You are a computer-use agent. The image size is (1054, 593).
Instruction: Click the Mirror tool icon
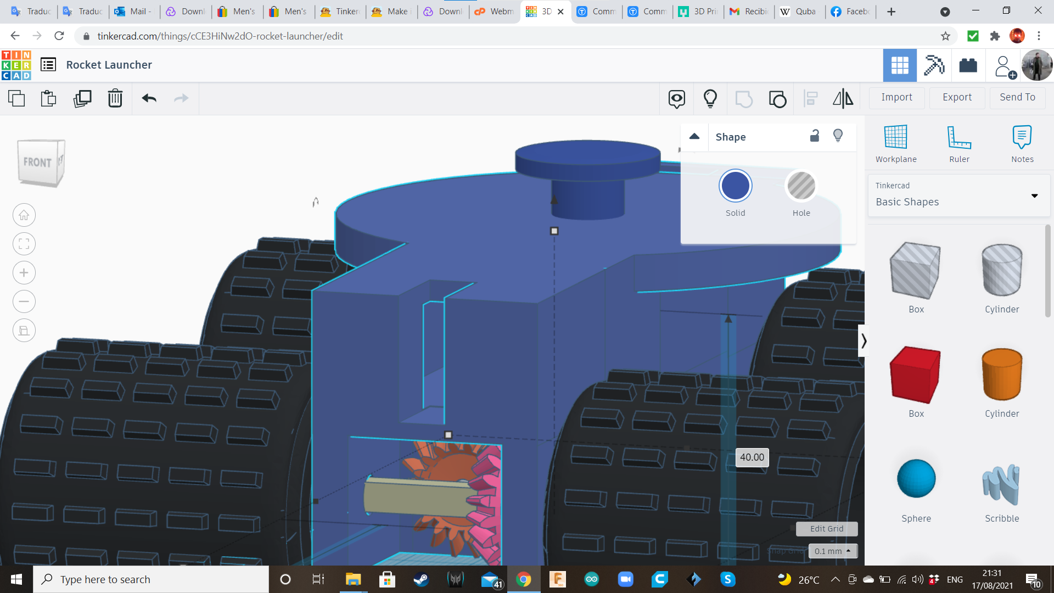(843, 98)
